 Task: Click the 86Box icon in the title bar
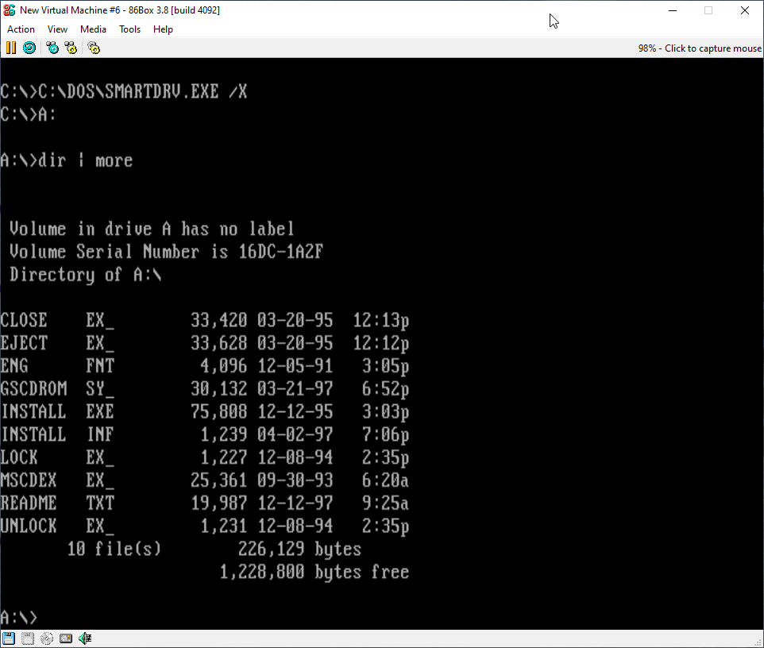[x=10, y=10]
